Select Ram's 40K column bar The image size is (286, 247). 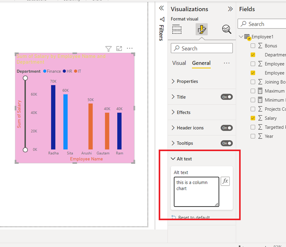pyautogui.click(x=119, y=131)
